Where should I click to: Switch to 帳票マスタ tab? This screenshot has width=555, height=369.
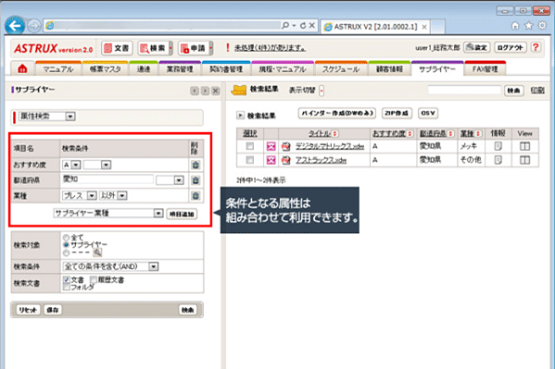[x=105, y=69]
